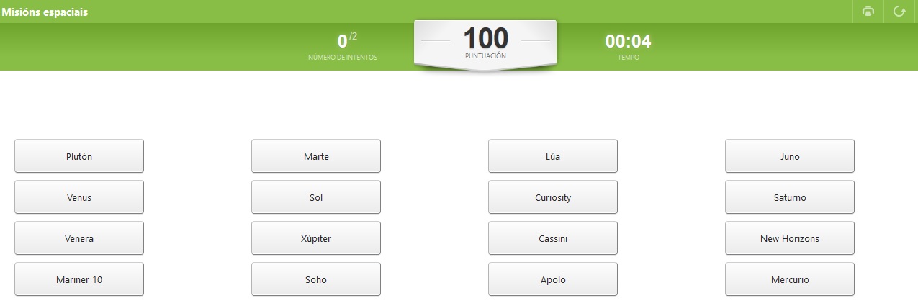The image size is (918, 306).
Task: Pick the Mariner 10 card
Action: pyautogui.click(x=79, y=279)
